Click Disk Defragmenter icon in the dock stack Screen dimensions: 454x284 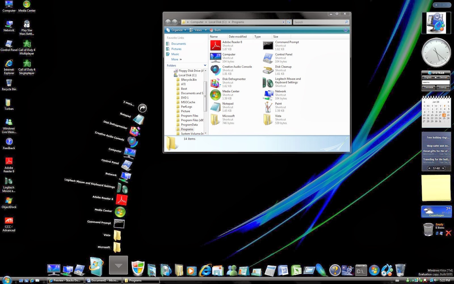135,131
